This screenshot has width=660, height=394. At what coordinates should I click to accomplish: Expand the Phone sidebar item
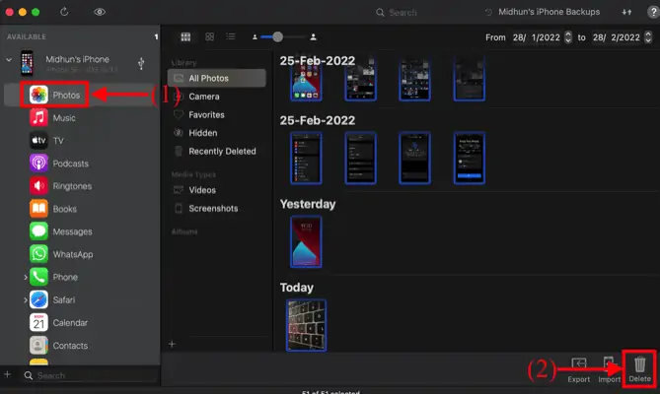pos(25,278)
